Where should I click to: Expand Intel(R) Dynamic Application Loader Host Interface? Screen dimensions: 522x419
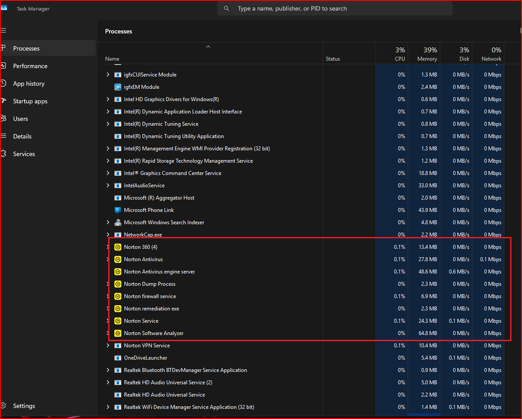[108, 112]
